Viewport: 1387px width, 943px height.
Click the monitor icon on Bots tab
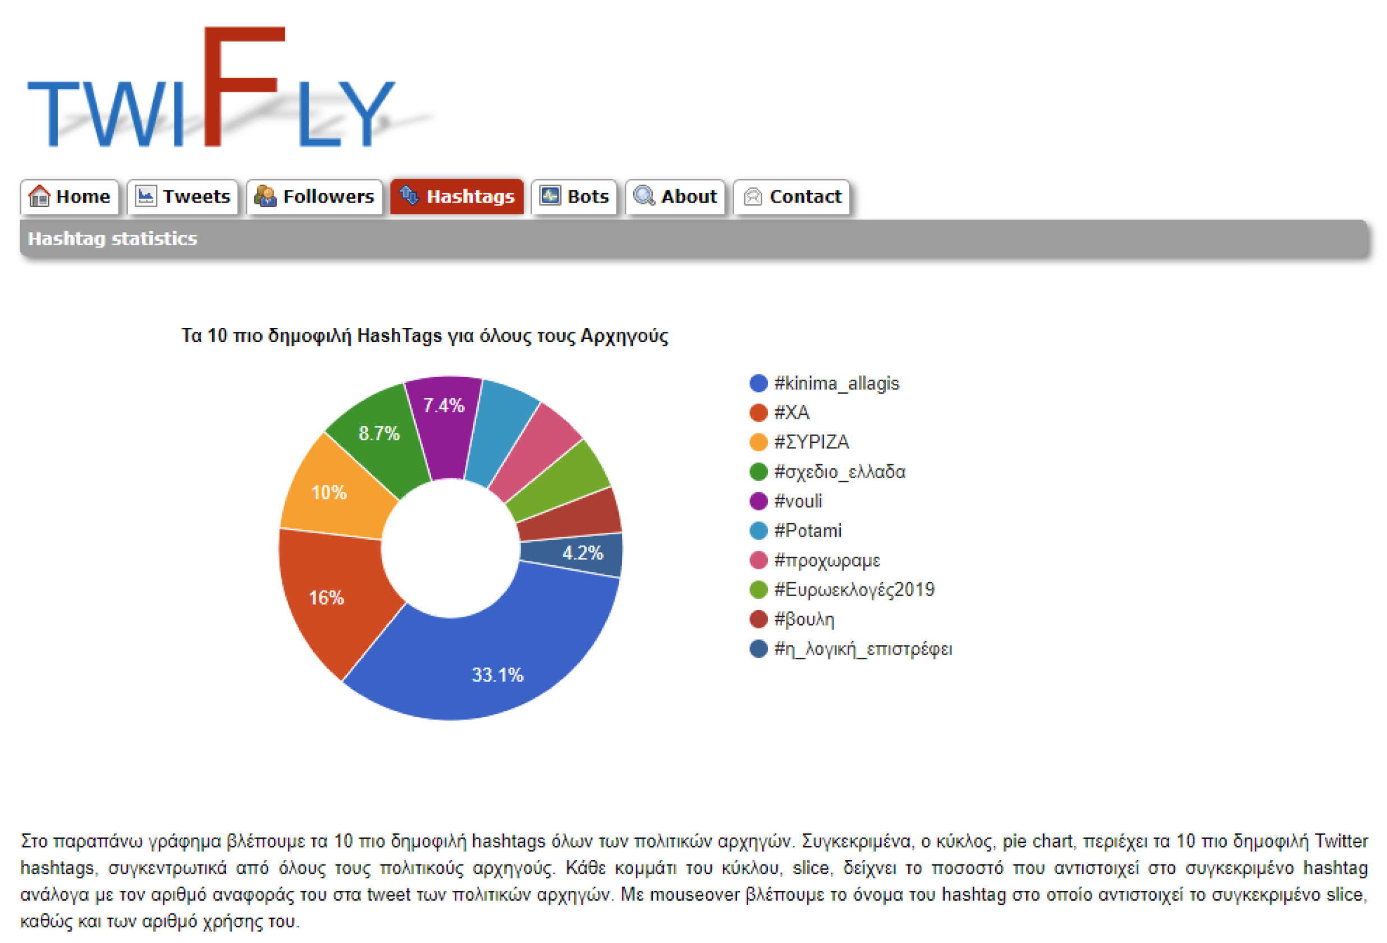click(550, 195)
